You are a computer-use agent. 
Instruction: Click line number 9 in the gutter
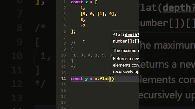(x=65, y=49)
